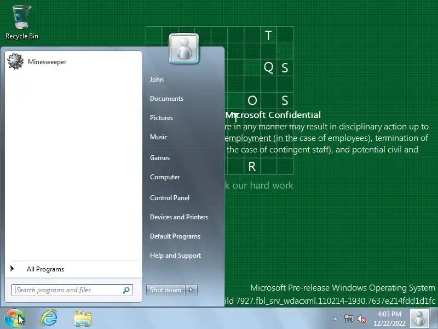Open Minesweeper from the Start menu
This screenshot has height=329, width=438.
tap(73, 61)
